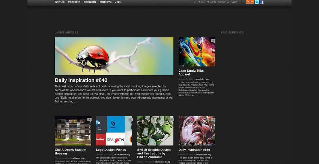Open the Logo Design: Fishes article title
The image size is (319, 164).
click(x=111, y=150)
